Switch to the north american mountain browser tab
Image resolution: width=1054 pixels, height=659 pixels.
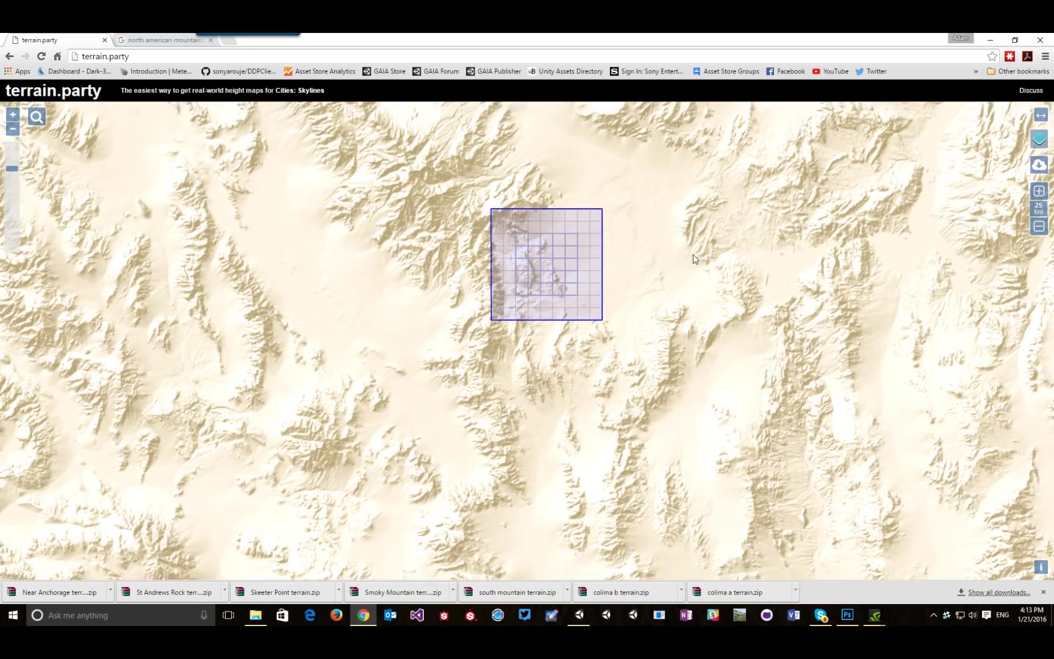[x=162, y=40]
